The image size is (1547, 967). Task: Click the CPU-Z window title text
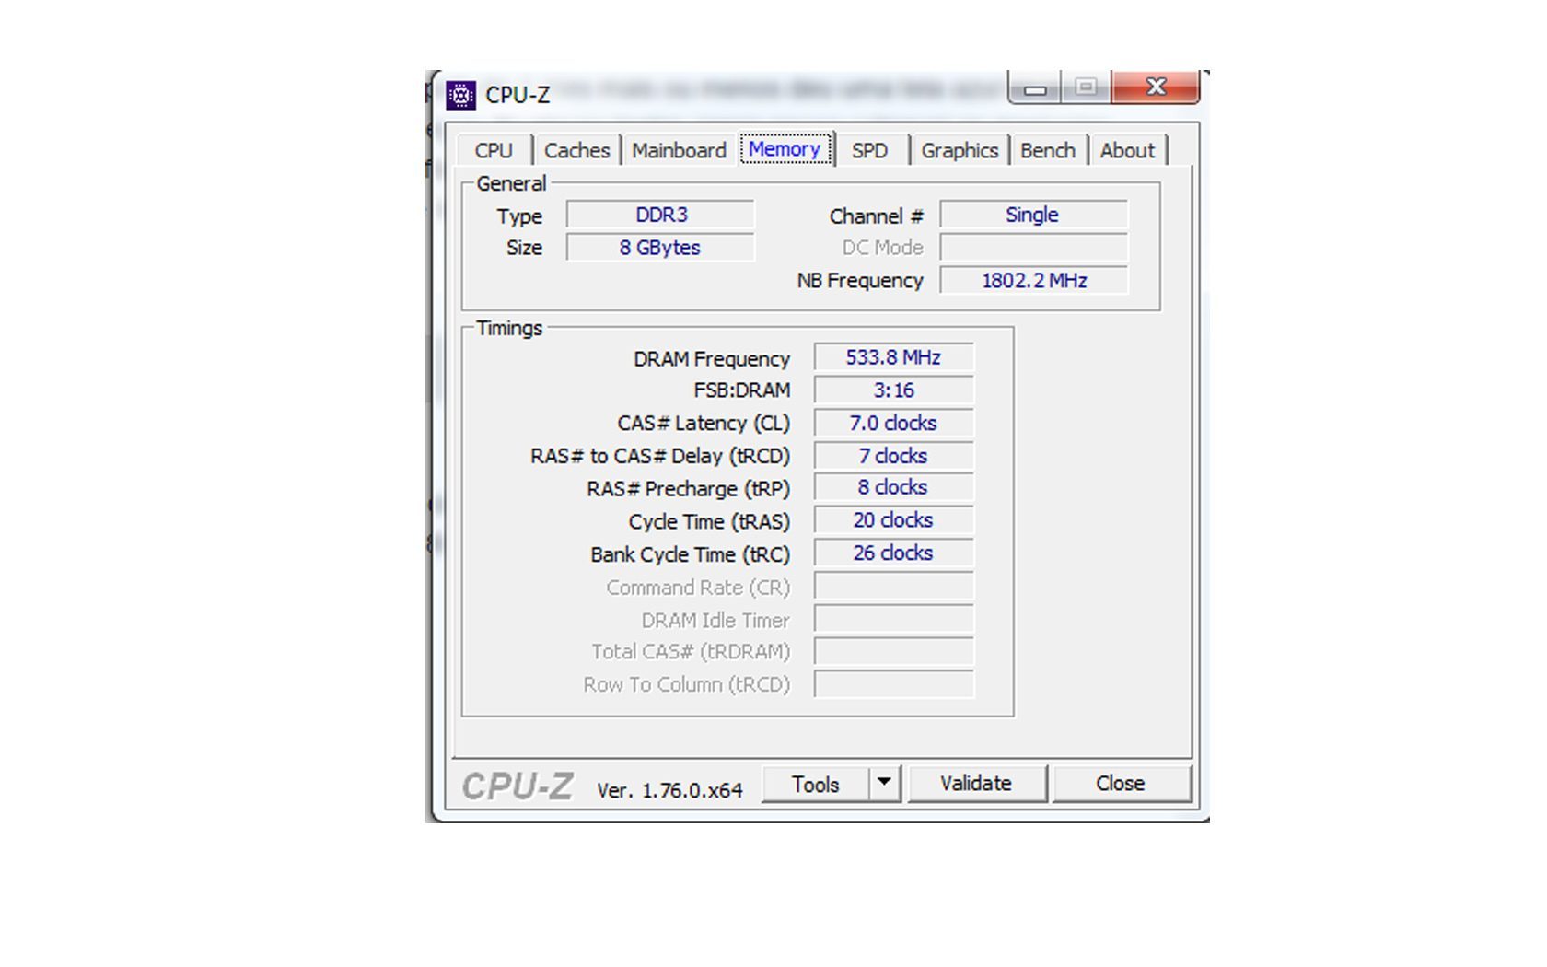(518, 95)
